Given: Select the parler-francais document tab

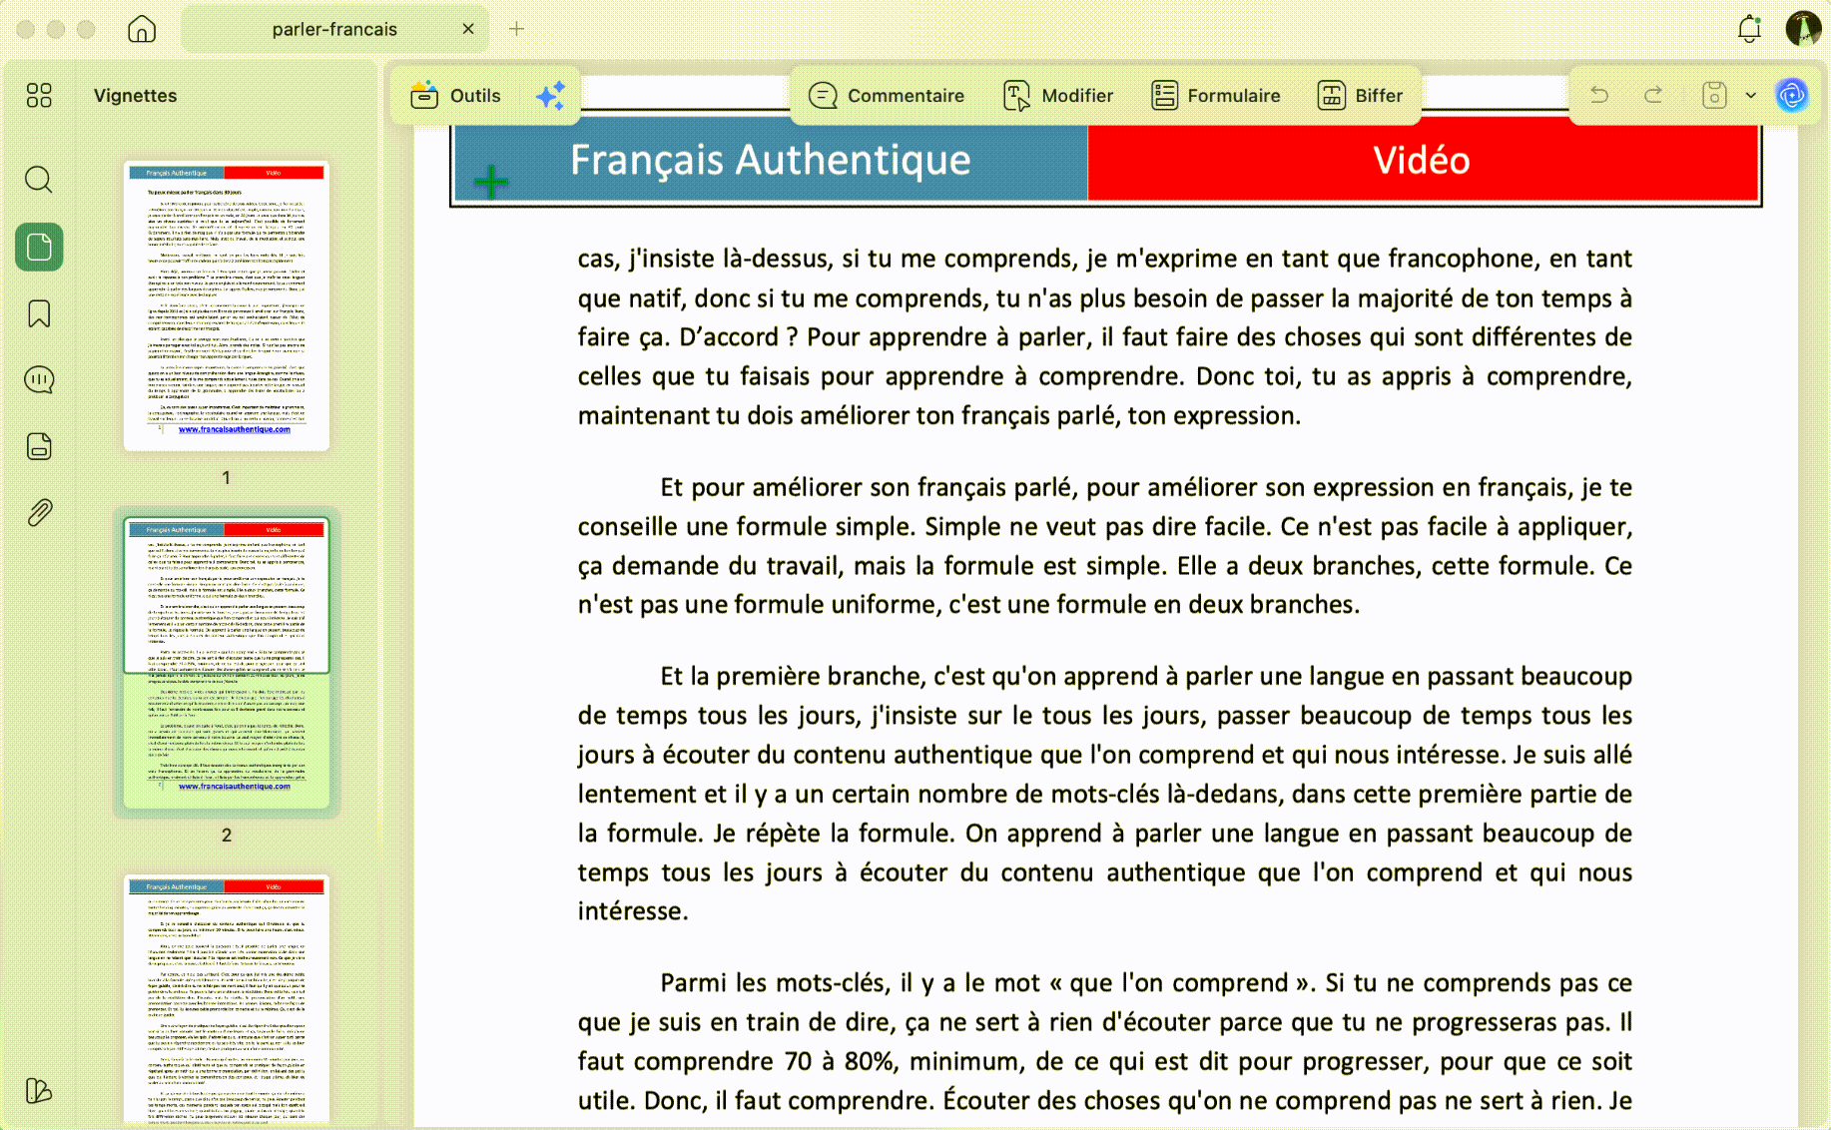Looking at the screenshot, I should 334,29.
